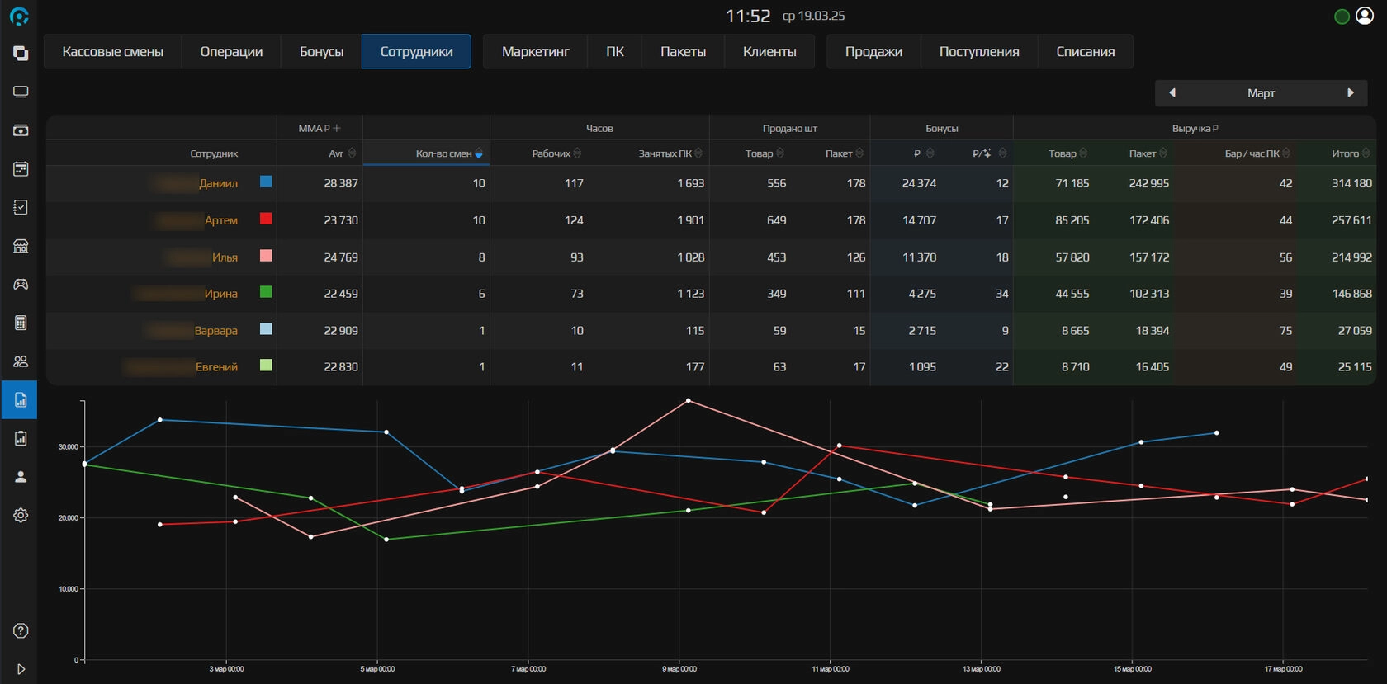Image resolution: width=1387 pixels, height=684 pixels.
Task: Open the gamepad icon in sidebar
Action: pyautogui.click(x=21, y=284)
